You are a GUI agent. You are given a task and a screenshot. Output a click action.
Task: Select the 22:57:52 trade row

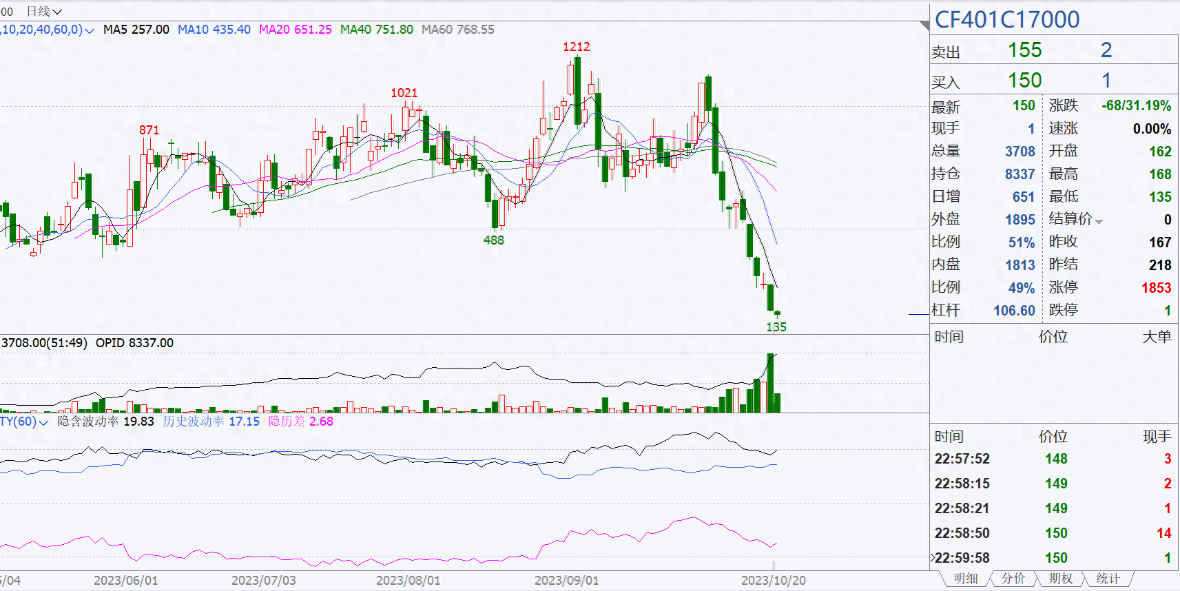click(x=1053, y=459)
